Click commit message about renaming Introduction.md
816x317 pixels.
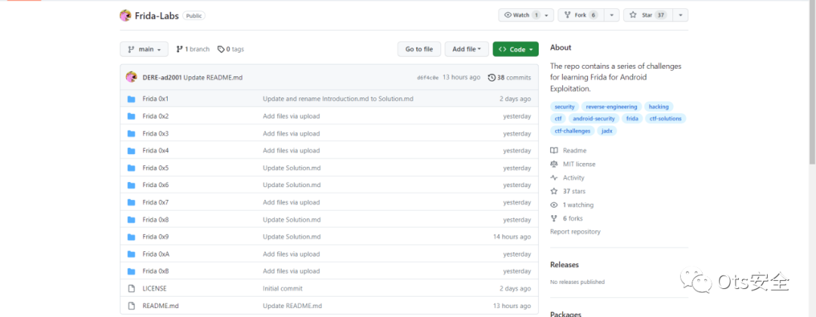[338, 99]
